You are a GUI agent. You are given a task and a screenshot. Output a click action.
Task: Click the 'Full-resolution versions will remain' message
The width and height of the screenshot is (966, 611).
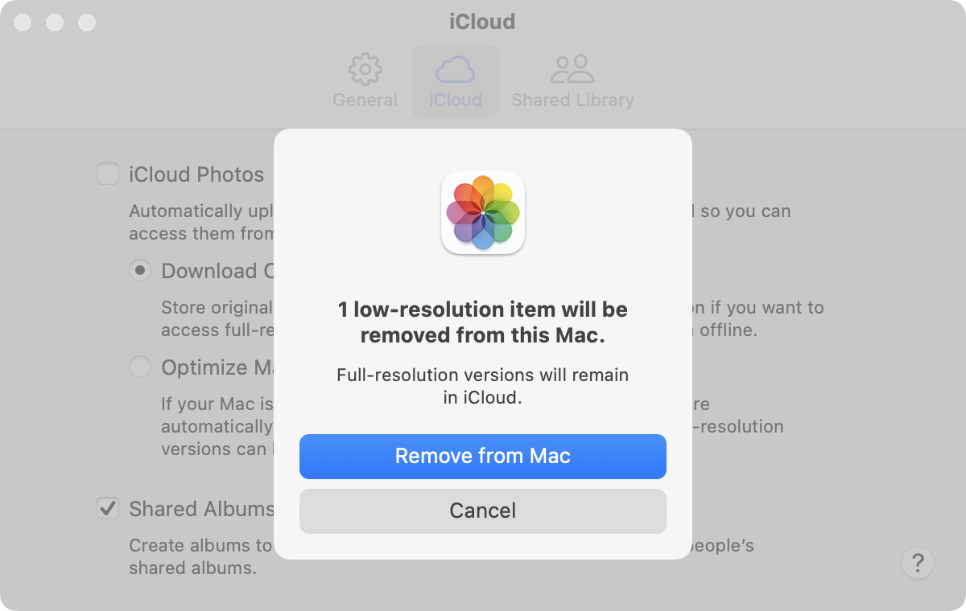click(x=483, y=386)
